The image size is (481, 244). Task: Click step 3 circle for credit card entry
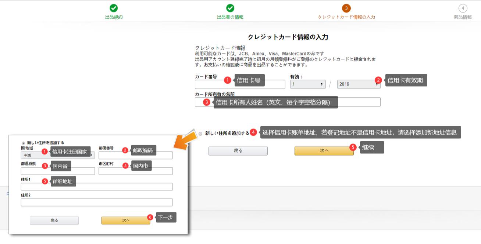346,8
